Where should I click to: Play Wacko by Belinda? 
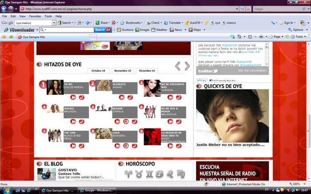coord(73,122)
